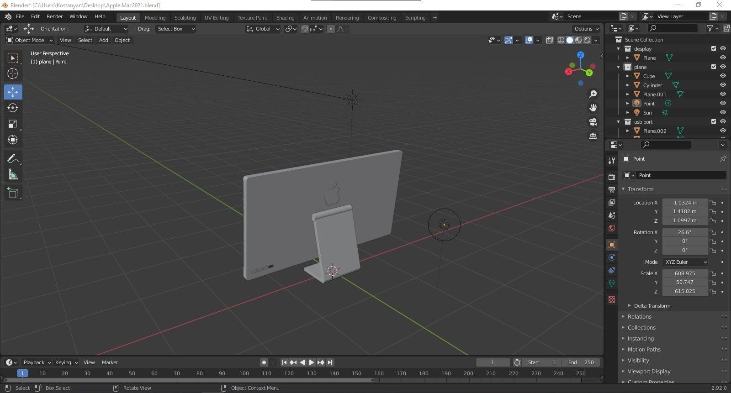Hide the Point light in outliner
The image size is (731, 393).
point(723,103)
